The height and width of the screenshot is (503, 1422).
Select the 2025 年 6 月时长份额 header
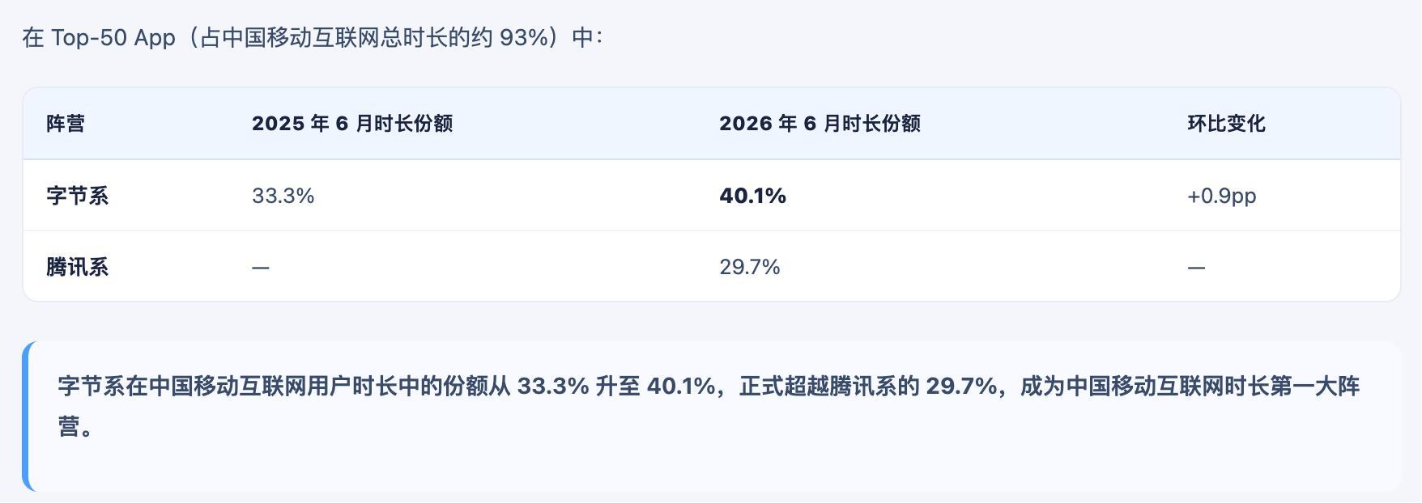352,124
